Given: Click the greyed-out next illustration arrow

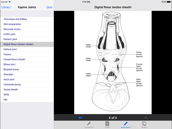Looking at the screenshot, I should click(x=146, y=118).
